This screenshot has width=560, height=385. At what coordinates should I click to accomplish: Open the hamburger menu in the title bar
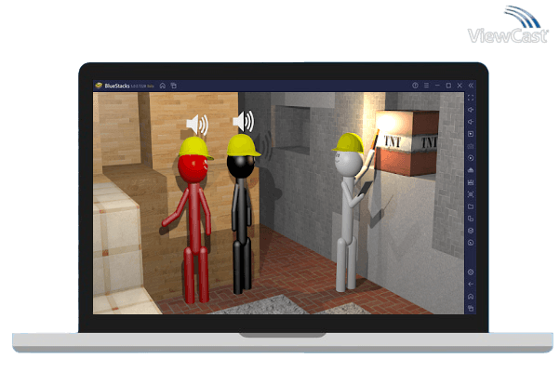tap(426, 86)
